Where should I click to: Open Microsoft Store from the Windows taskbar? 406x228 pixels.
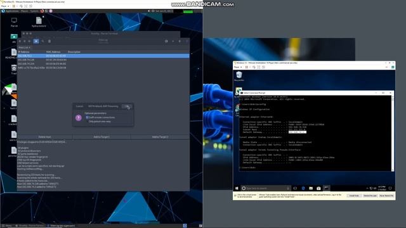point(318,188)
